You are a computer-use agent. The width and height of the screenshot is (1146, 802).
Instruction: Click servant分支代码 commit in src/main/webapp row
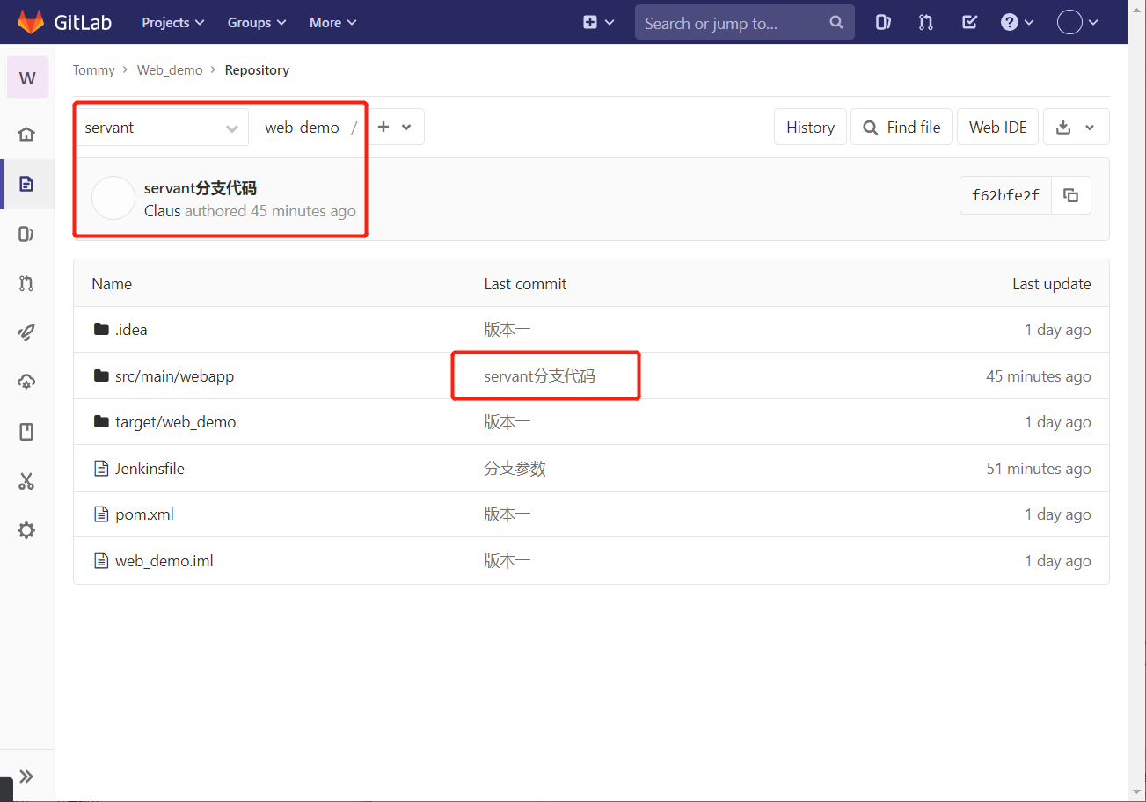tap(539, 376)
